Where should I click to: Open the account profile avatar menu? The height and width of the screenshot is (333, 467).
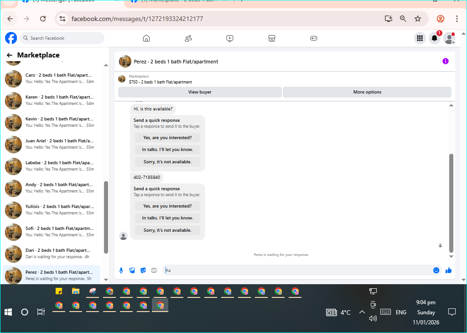point(449,38)
